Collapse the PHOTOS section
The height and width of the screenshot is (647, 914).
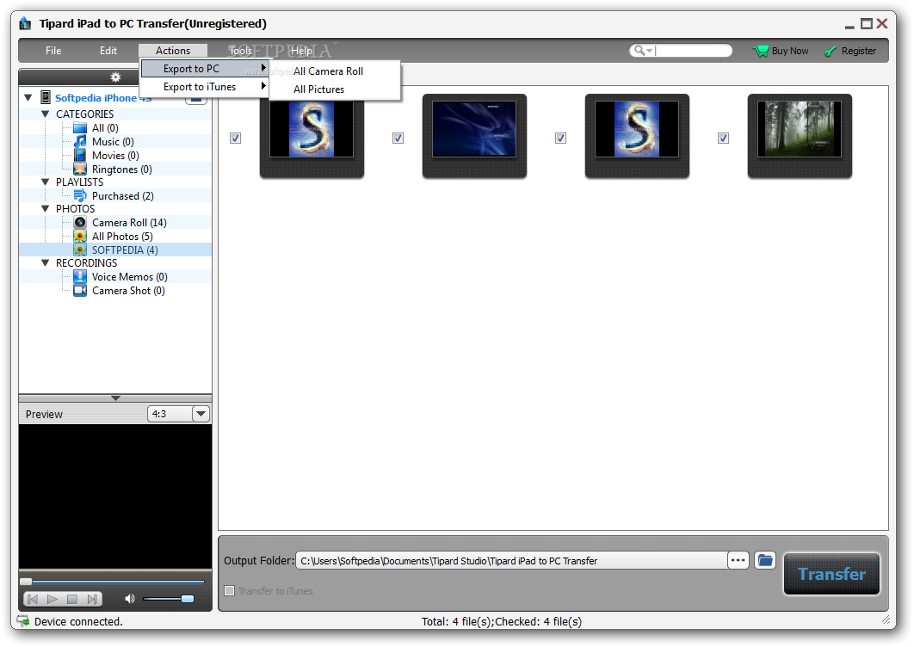[x=46, y=209]
